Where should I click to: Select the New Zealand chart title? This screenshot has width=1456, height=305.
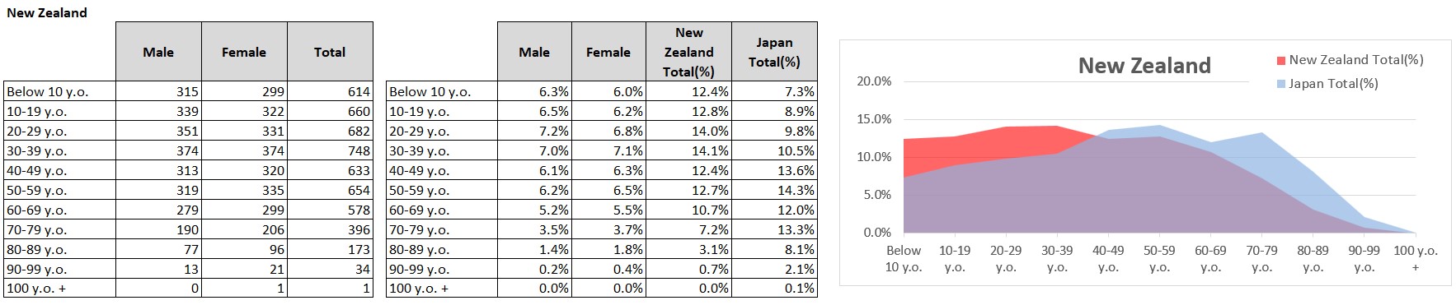(1144, 66)
